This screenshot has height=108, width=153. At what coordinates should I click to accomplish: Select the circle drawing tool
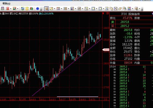point(100,9)
